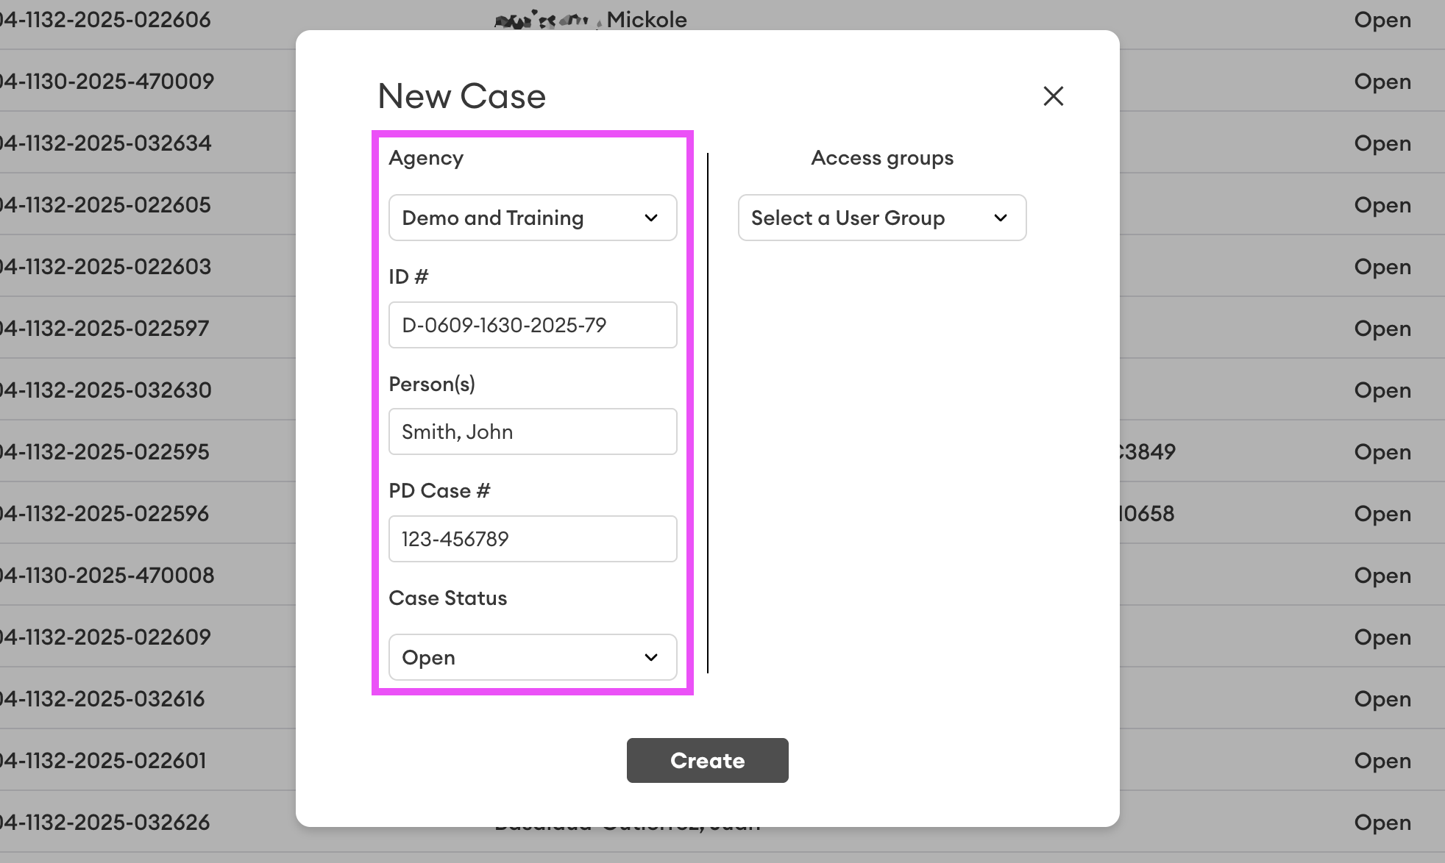Image resolution: width=1445 pixels, height=863 pixels.
Task: Click the PD Case # input field
Action: 533,539
